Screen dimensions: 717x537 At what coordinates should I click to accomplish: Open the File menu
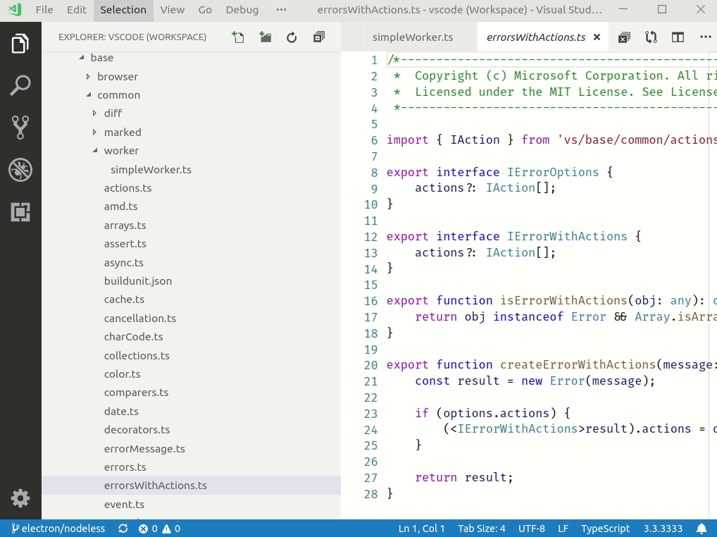[44, 10]
